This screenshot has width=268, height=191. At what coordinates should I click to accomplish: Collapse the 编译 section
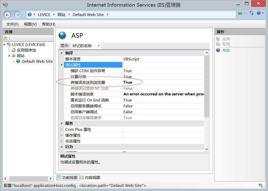(61, 53)
